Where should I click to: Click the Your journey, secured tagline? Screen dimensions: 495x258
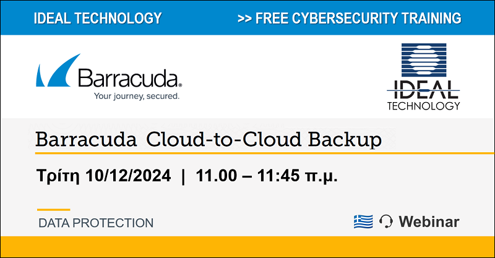tap(137, 96)
